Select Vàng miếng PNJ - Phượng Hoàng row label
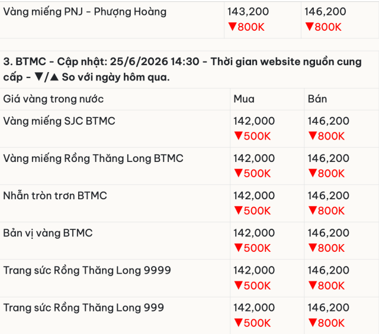Viewport: 379px width, 334px height. [x=85, y=12]
